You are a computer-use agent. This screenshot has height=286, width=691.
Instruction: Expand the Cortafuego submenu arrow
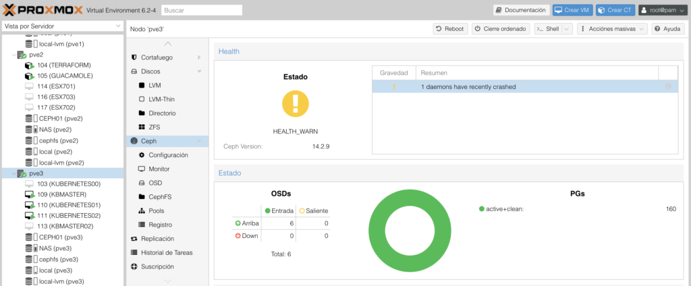(x=199, y=58)
